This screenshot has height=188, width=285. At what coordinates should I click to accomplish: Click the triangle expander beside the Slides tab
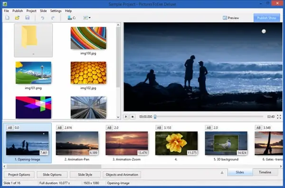(x=222, y=172)
